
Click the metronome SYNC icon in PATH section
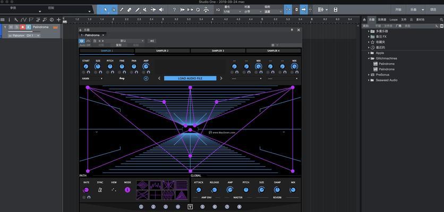click(100, 190)
